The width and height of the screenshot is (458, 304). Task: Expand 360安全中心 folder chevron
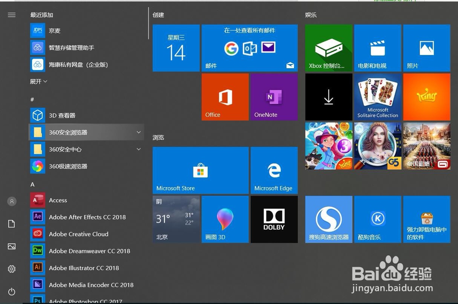point(139,149)
